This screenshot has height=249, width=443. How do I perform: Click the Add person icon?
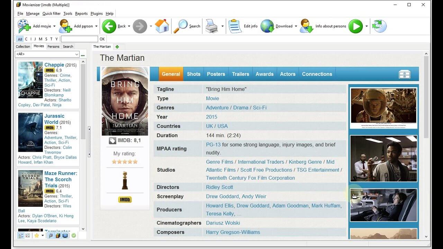[65, 26]
